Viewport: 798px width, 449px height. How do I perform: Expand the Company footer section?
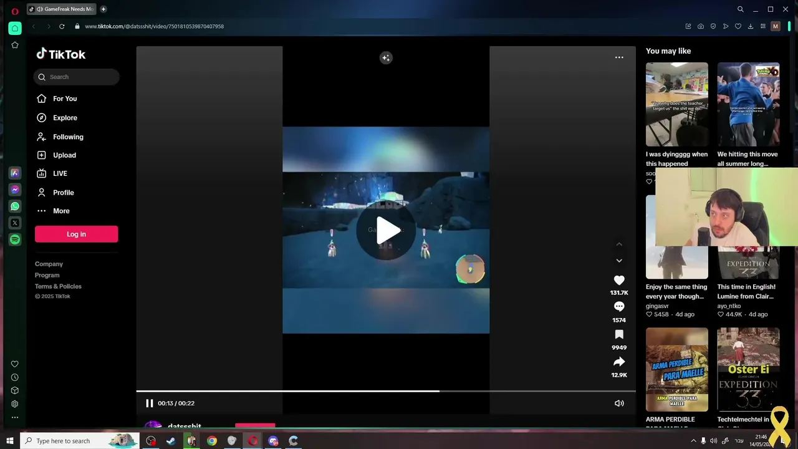[x=49, y=264]
